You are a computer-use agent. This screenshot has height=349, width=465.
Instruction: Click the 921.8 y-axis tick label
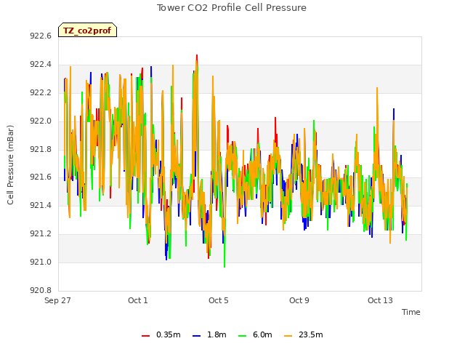[41, 149]
